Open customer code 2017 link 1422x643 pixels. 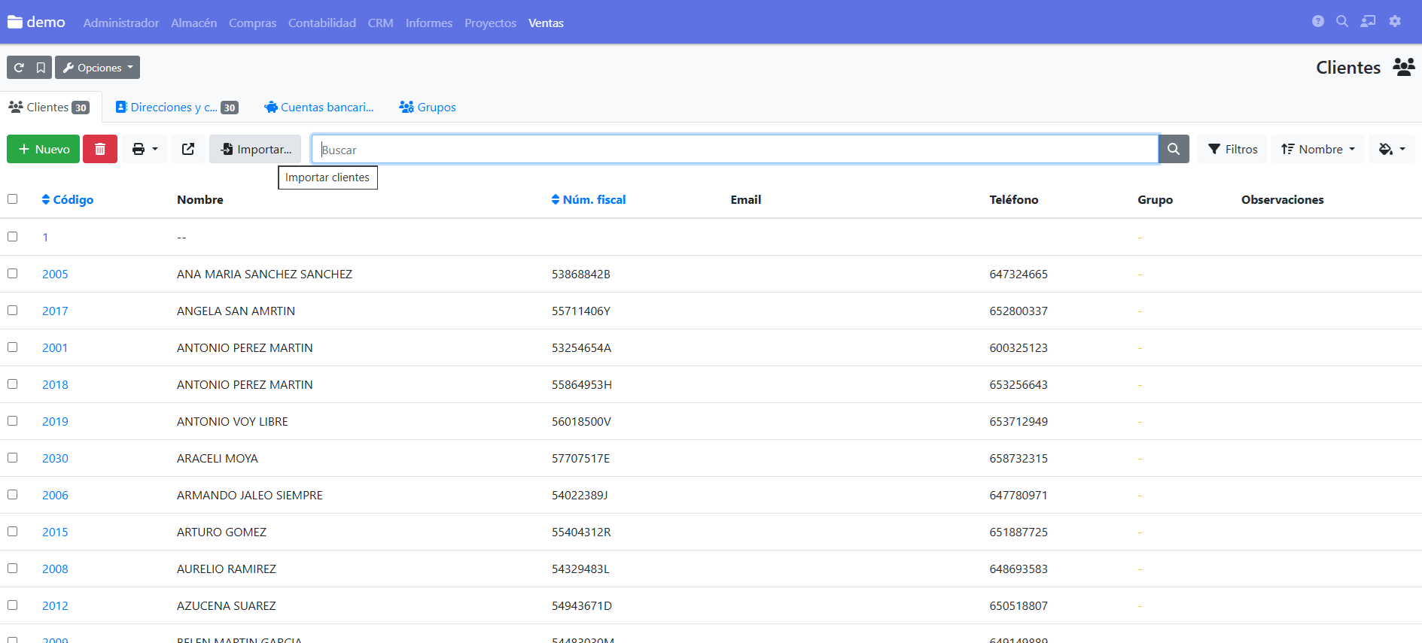(x=55, y=311)
